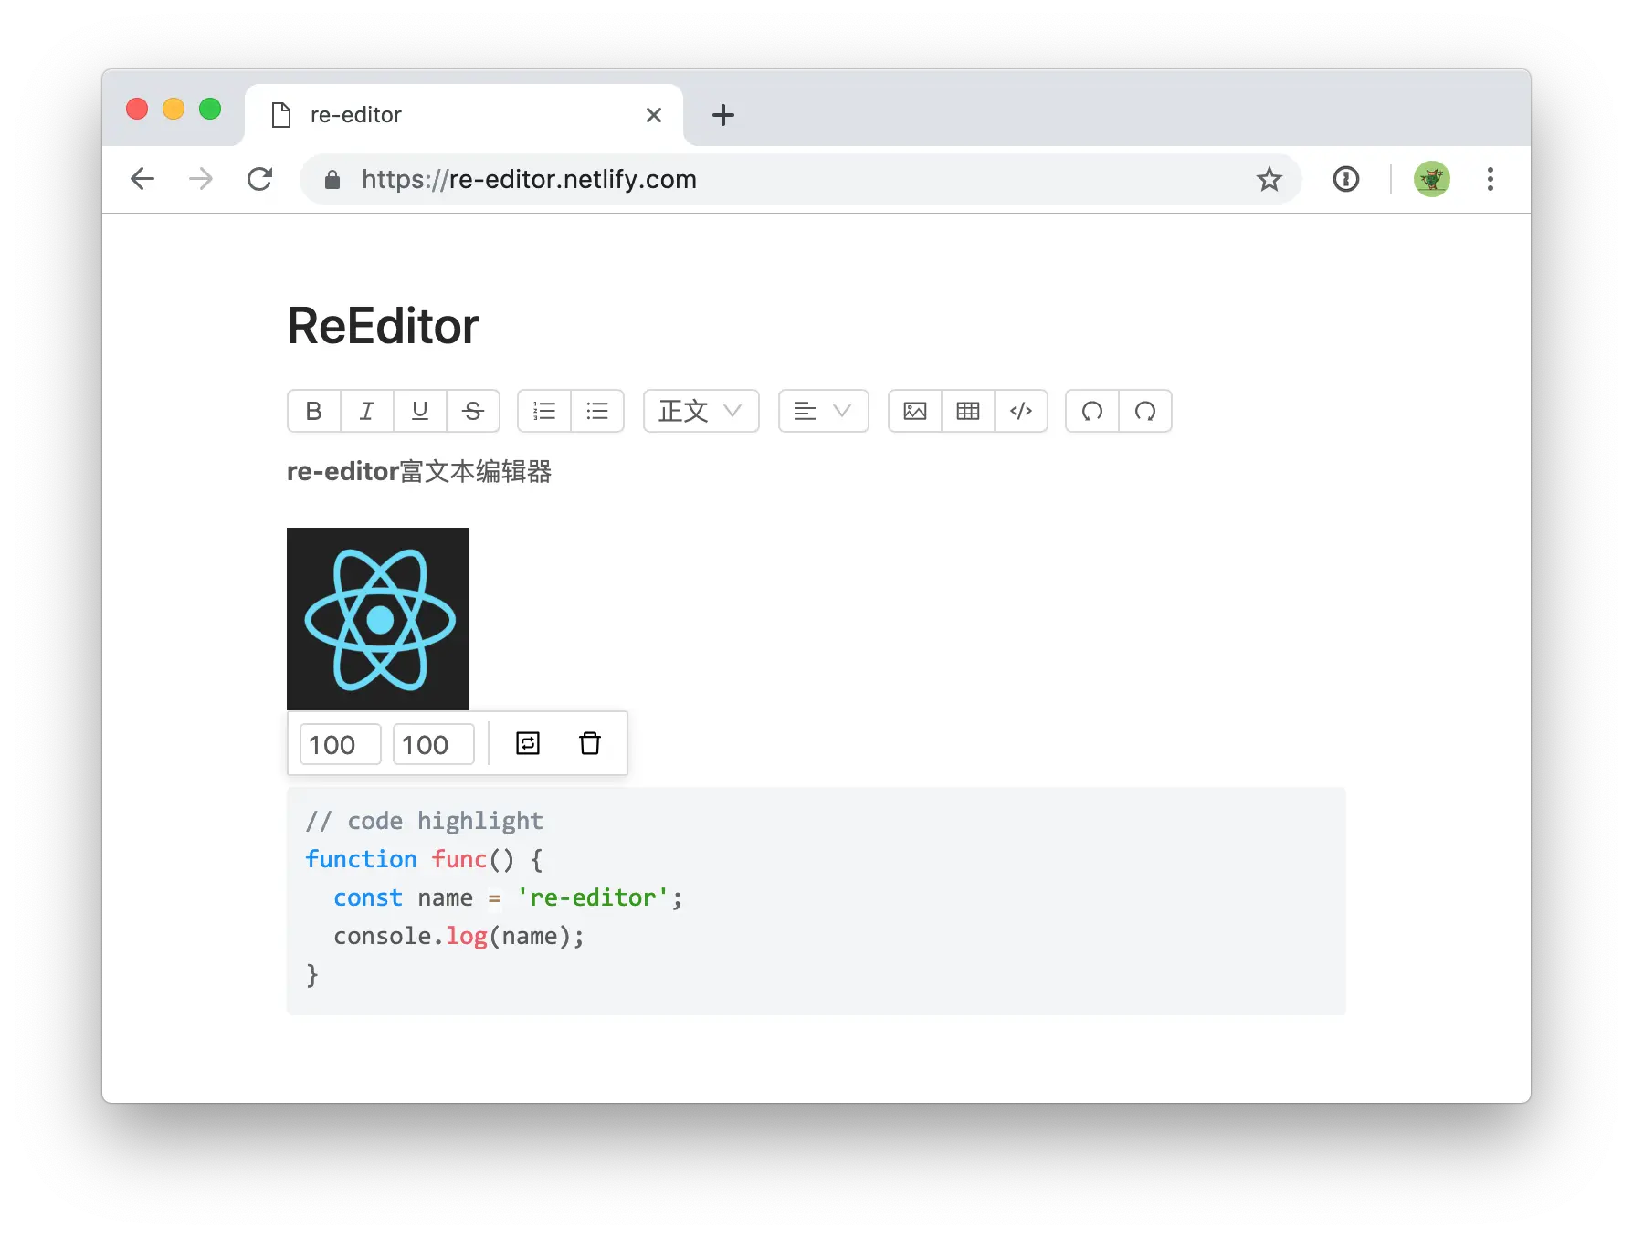
Task: Reload the re-editor page
Action: tap(260, 179)
